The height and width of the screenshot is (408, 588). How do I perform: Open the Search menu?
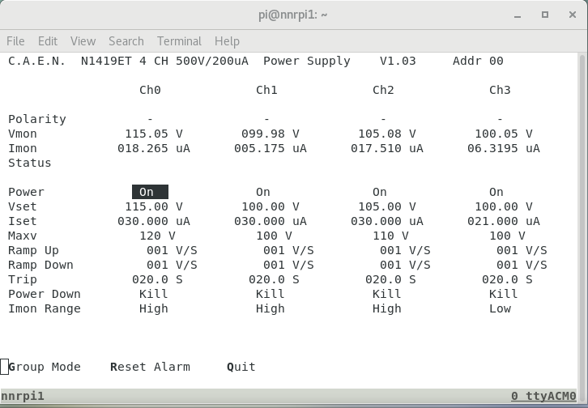click(x=126, y=41)
